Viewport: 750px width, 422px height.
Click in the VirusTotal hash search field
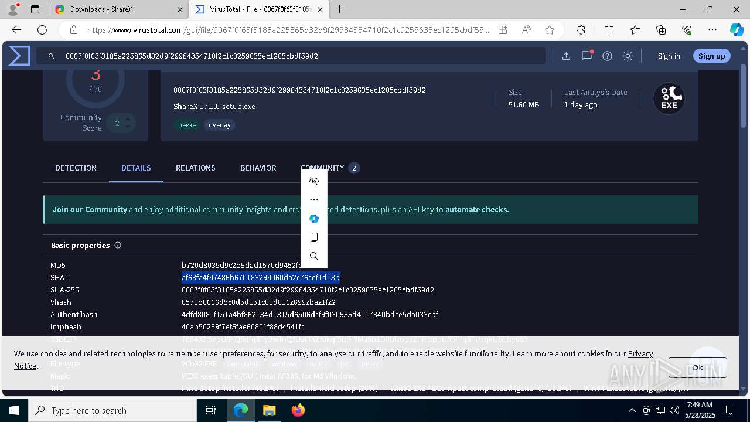tap(291, 56)
